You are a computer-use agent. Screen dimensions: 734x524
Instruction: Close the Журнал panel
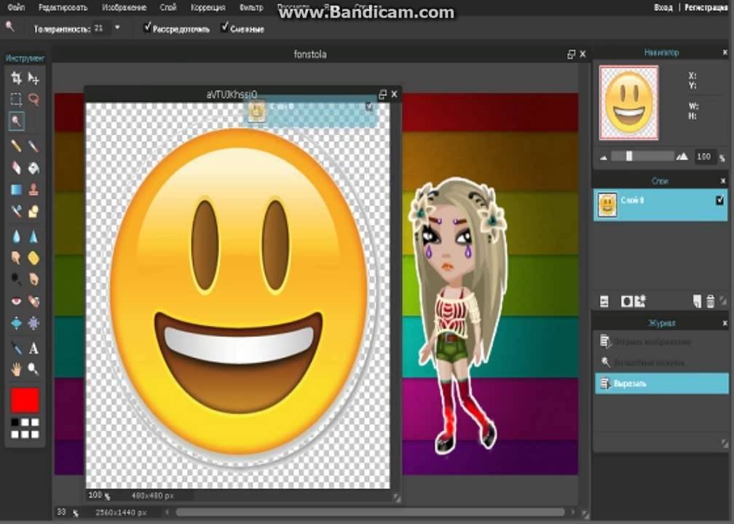point(725,323)
